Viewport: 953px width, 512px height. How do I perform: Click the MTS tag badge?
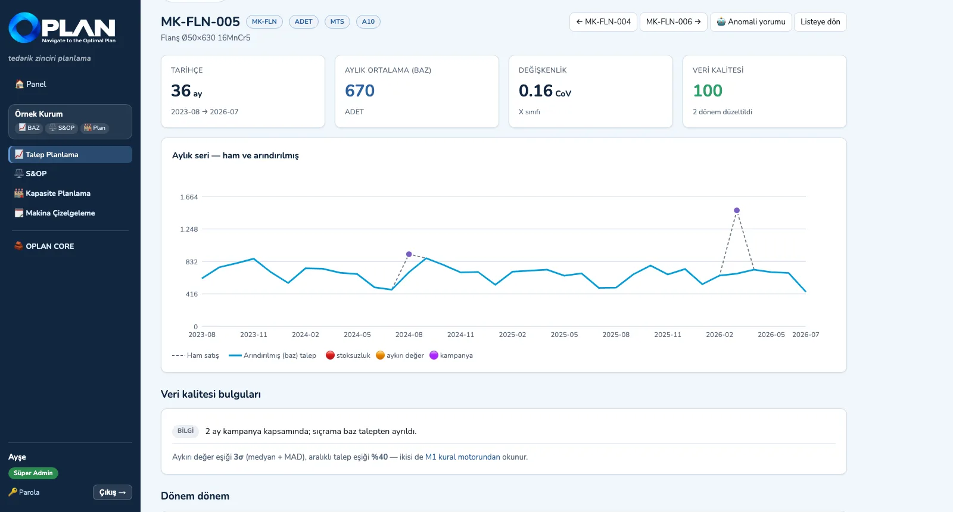pyautogui.click(x=337, y=21)
